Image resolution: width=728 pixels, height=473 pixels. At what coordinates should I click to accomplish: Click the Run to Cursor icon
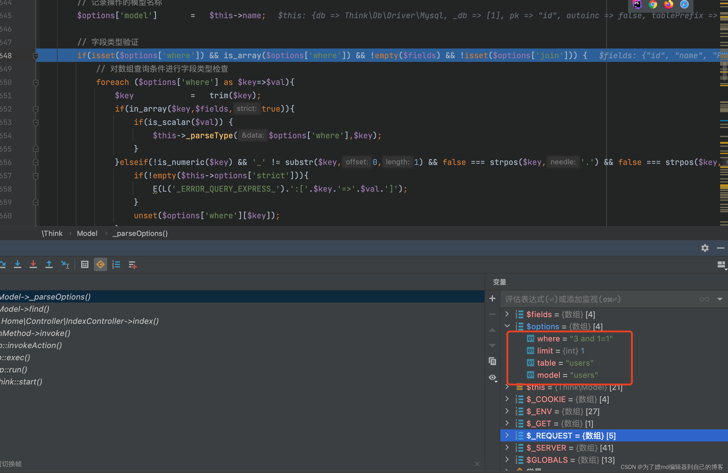(x=65, y=264)
